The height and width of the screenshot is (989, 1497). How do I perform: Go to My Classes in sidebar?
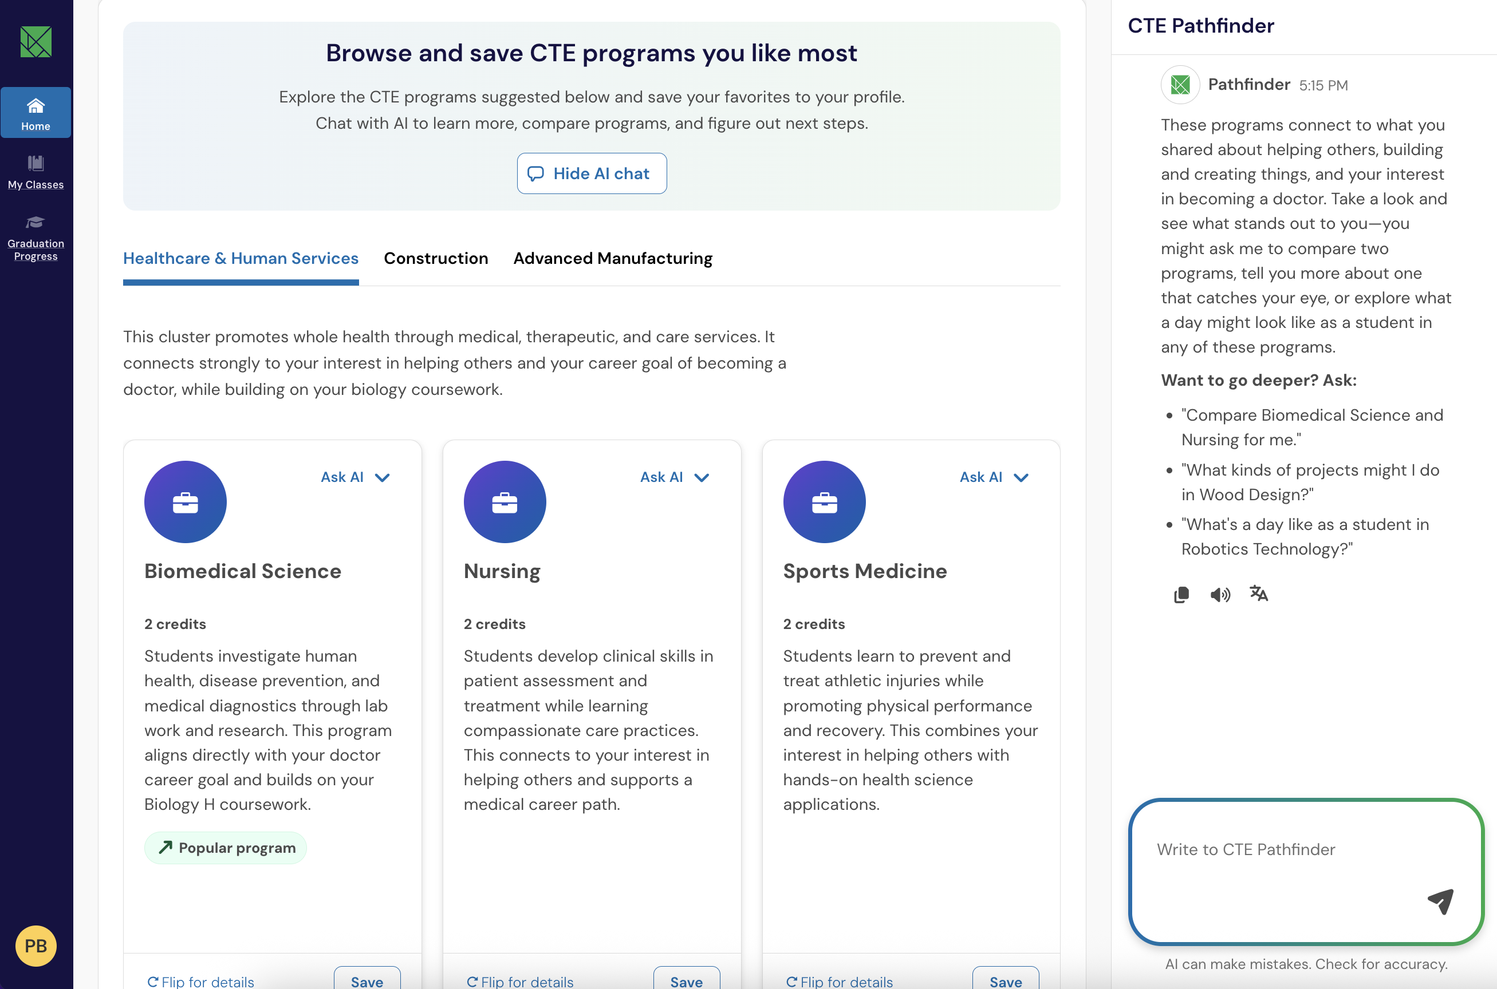click(x=36, y=172)
